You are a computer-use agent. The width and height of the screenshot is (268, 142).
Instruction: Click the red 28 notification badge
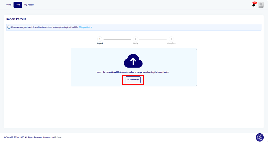(254, 3)
